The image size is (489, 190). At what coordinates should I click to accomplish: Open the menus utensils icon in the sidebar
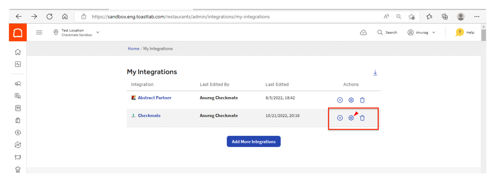pos(18,108)
